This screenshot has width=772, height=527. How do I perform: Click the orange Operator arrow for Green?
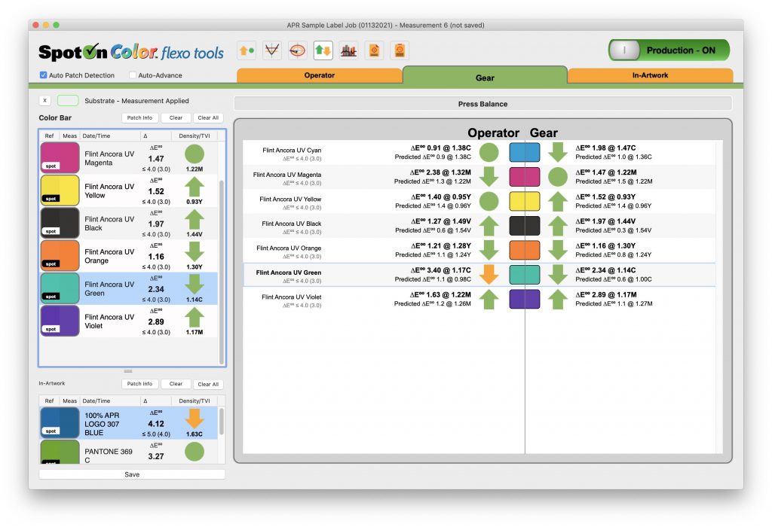(x=489, y=275)
